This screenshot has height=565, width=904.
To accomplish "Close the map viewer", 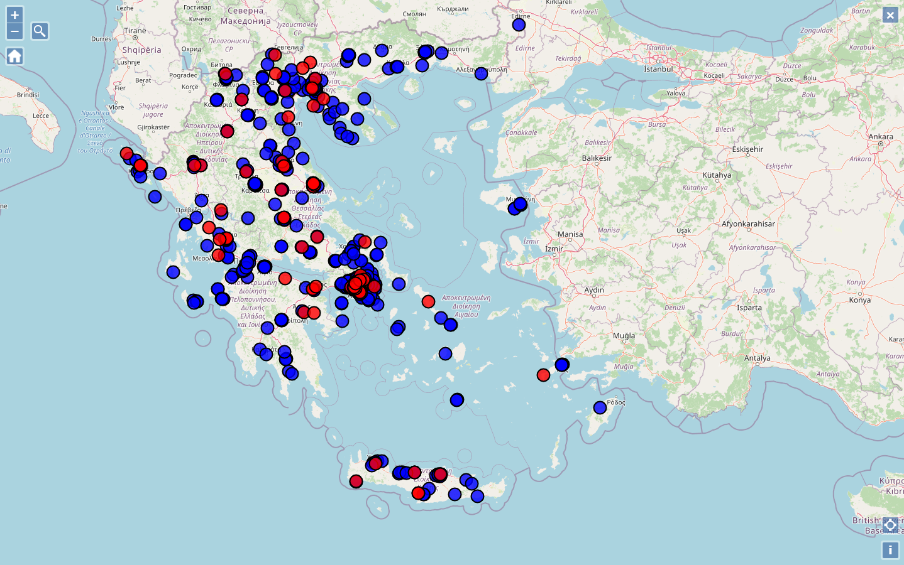I will 890,15.
